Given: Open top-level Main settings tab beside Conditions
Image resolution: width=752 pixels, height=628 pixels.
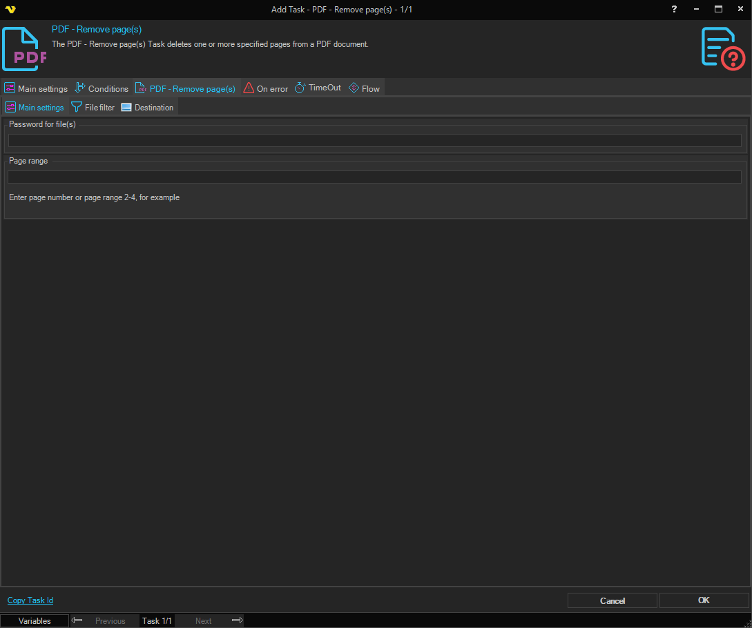Looking at the screenshot, I should tap(36, 88).
